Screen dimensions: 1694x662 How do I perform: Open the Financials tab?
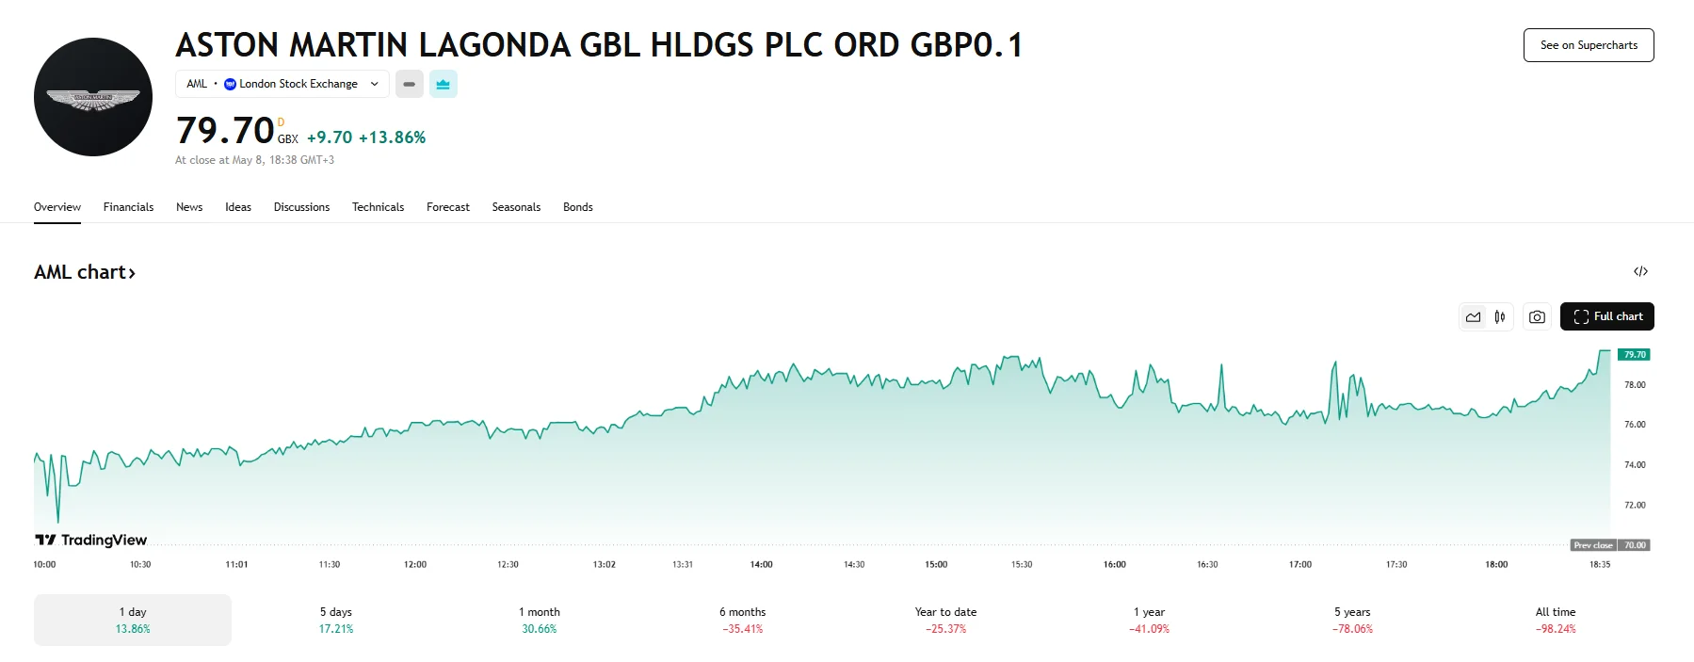(128, 207)
